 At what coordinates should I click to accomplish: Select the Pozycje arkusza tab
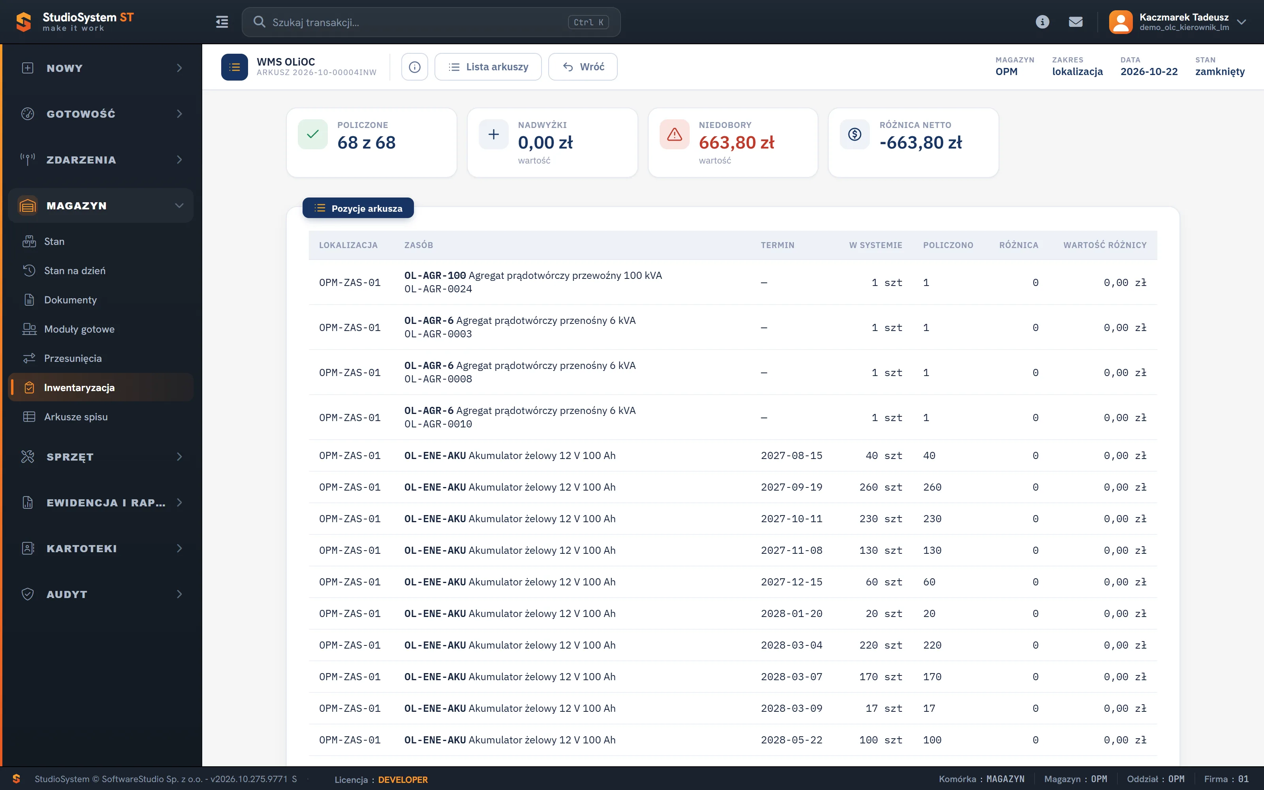[358, 208]
